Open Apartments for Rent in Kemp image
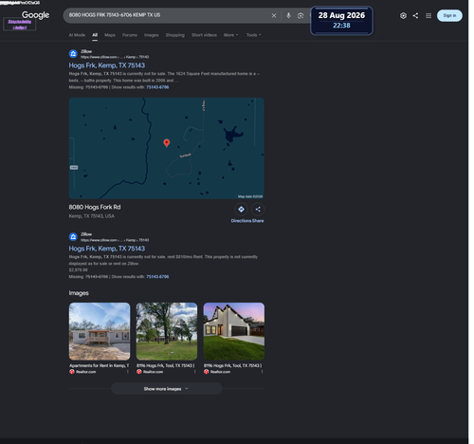 (x=100, y=331)
